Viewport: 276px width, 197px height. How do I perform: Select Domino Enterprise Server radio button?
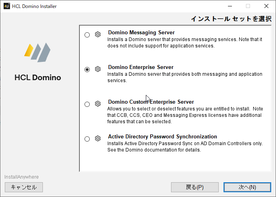[87, 69]
